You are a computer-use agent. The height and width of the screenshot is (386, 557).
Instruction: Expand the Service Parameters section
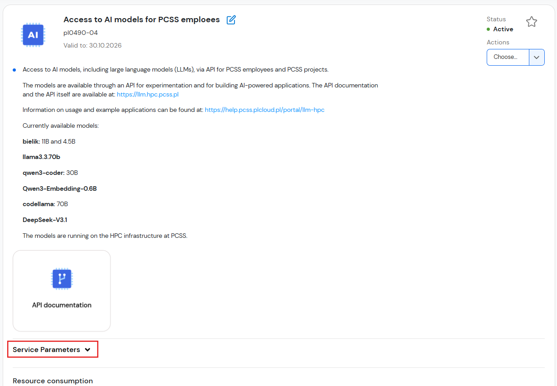tap(52, 350)
